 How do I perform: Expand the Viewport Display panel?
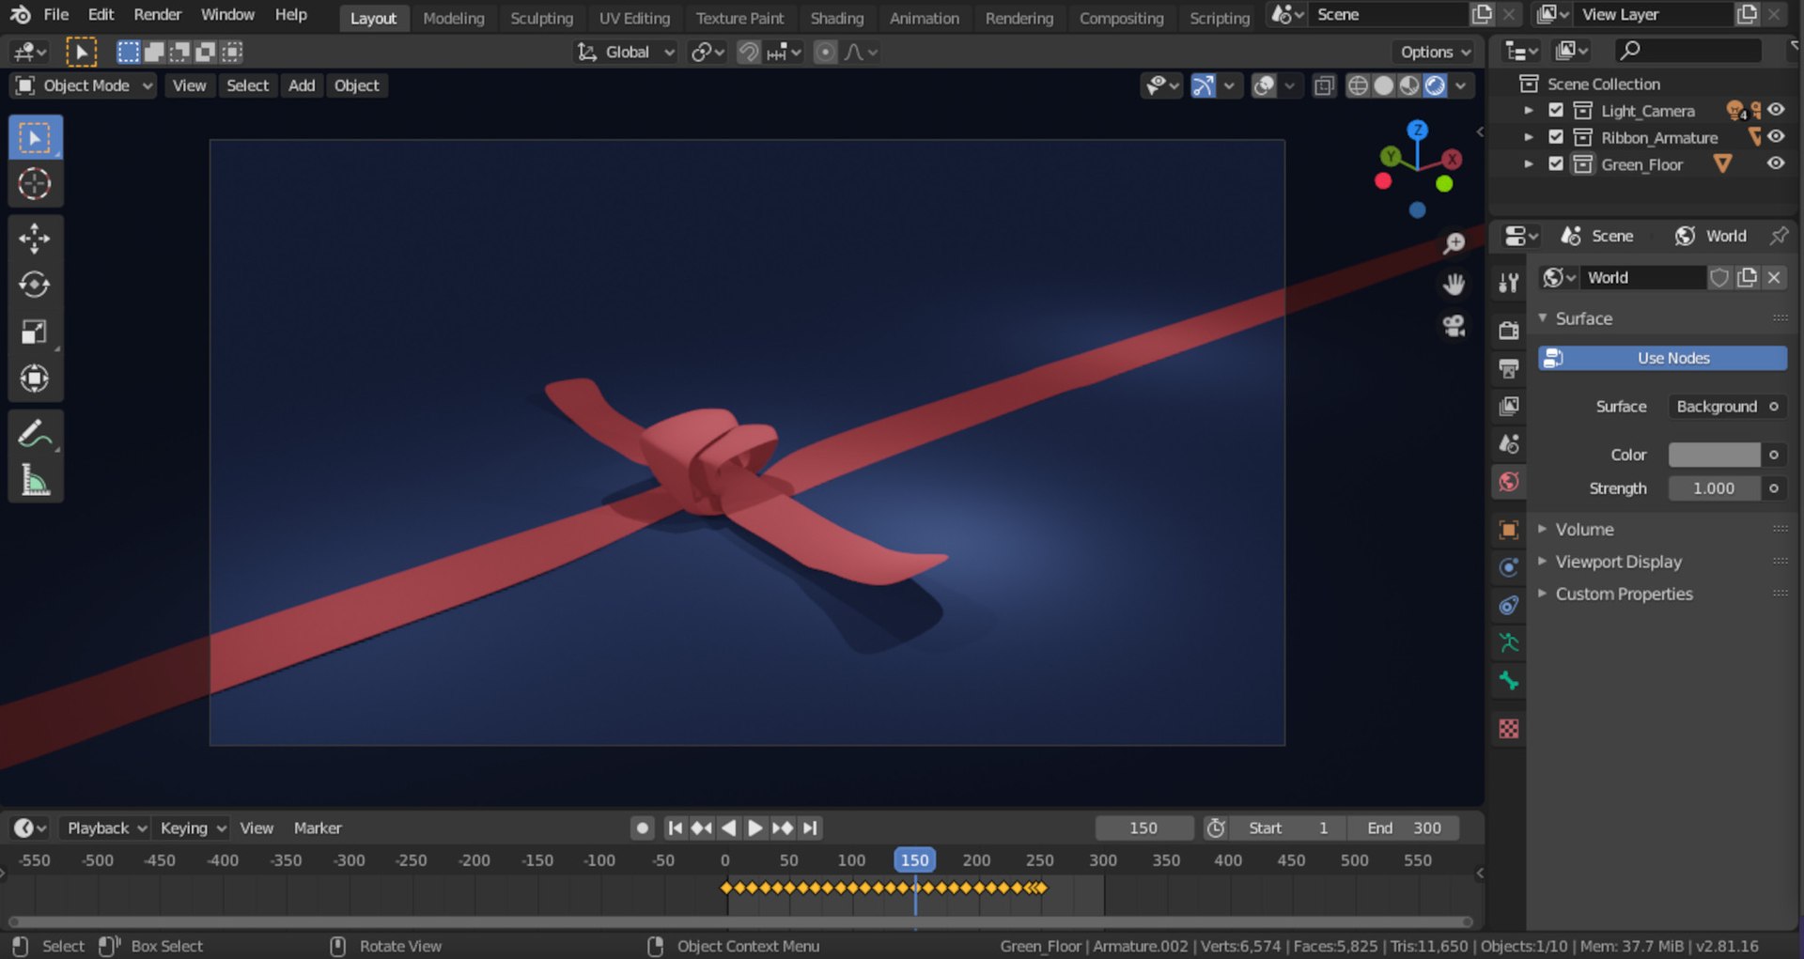tap(1618, 562)
